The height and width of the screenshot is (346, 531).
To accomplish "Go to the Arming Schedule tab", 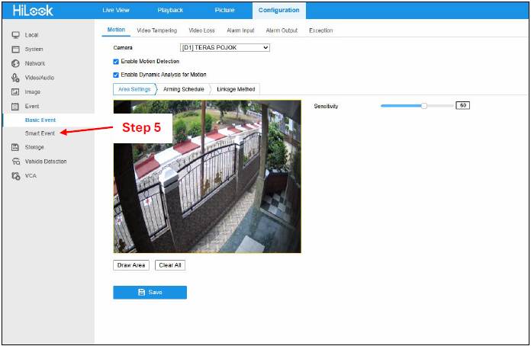I will click(183, 89).
